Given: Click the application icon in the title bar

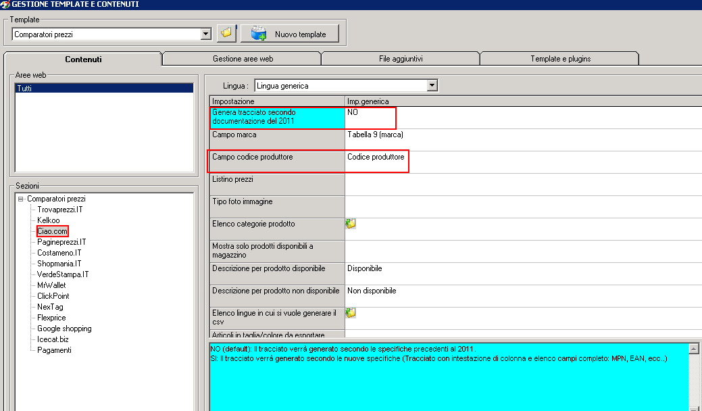Looking at the screenshot, I should (x=5, y=5).
